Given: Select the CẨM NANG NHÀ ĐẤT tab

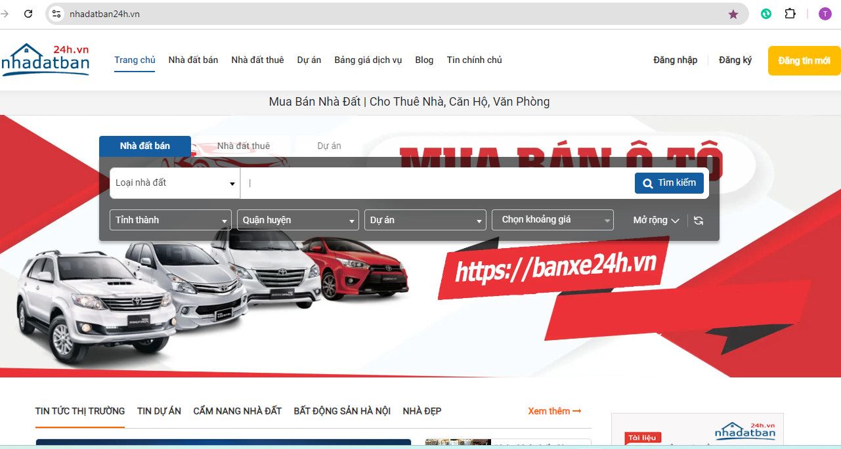Looking at the screenshot, I should point(238,411).
